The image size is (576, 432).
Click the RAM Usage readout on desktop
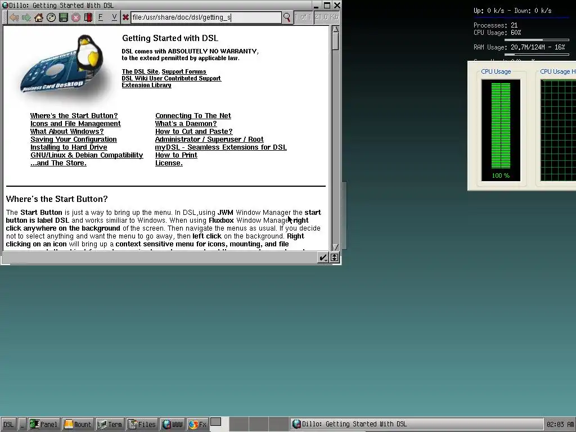click(x=519, y=47)
